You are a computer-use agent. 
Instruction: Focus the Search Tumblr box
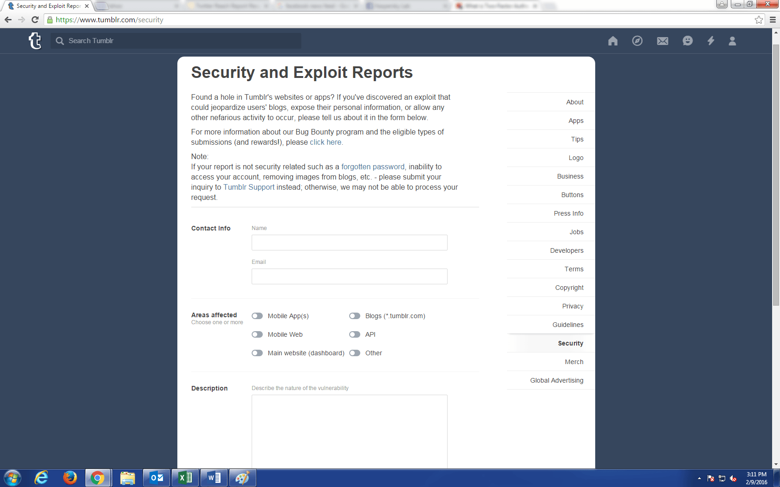(176, 41)
